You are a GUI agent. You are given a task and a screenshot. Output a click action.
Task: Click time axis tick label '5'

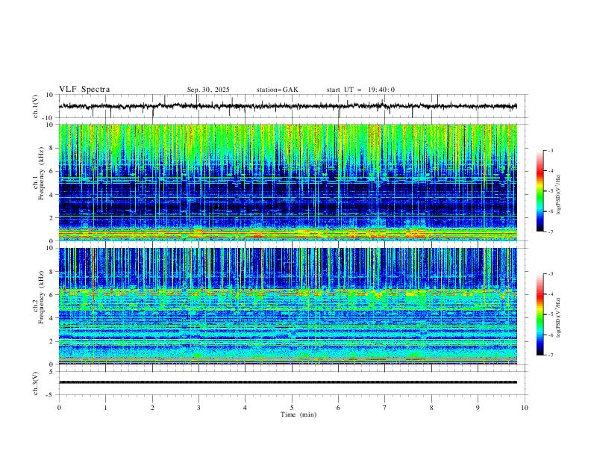coord(292,408)
